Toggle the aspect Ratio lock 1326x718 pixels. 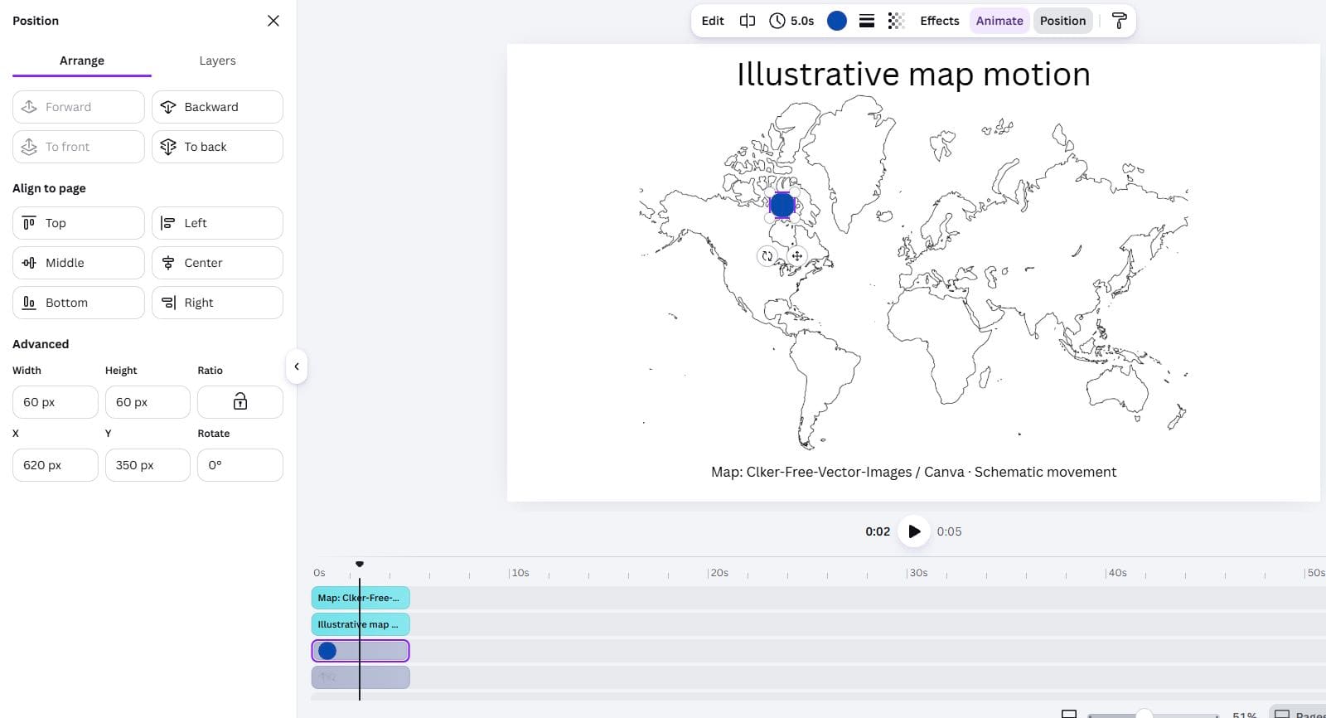(x=240, y=402)
